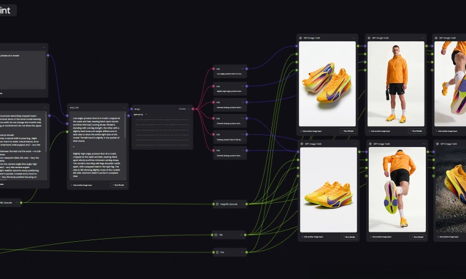Image resolution: width=466 pixels, height=279 pixels.
Task: Click 'Low angle' List node purple output port
Action: 246,69
